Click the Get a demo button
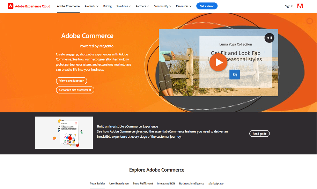The height and width of the screenshot is (189, 317). [x=207, y=6]
